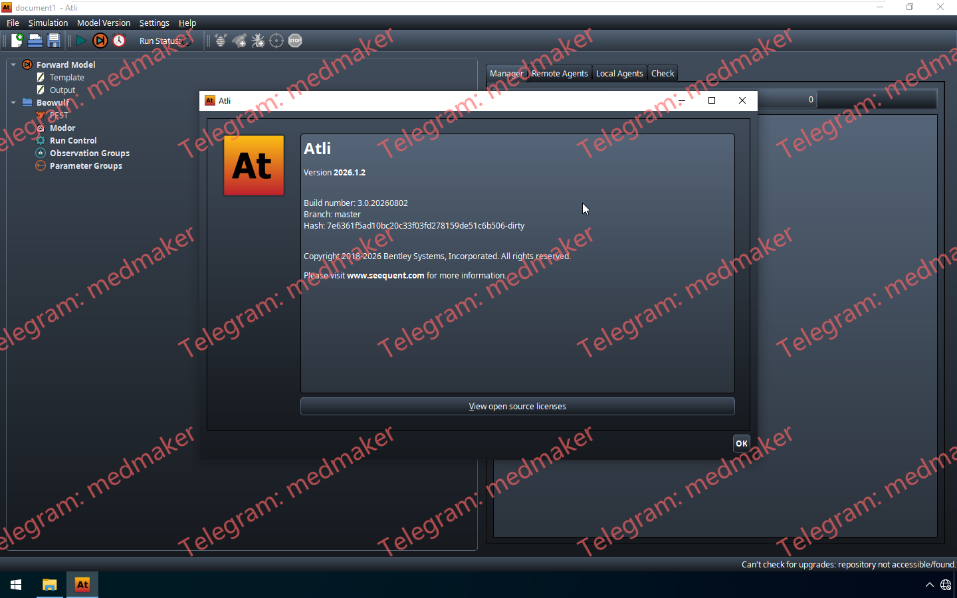Open the File menu
Image resolution: width=957 pixels, height=598 pixels.
point(13,23)
